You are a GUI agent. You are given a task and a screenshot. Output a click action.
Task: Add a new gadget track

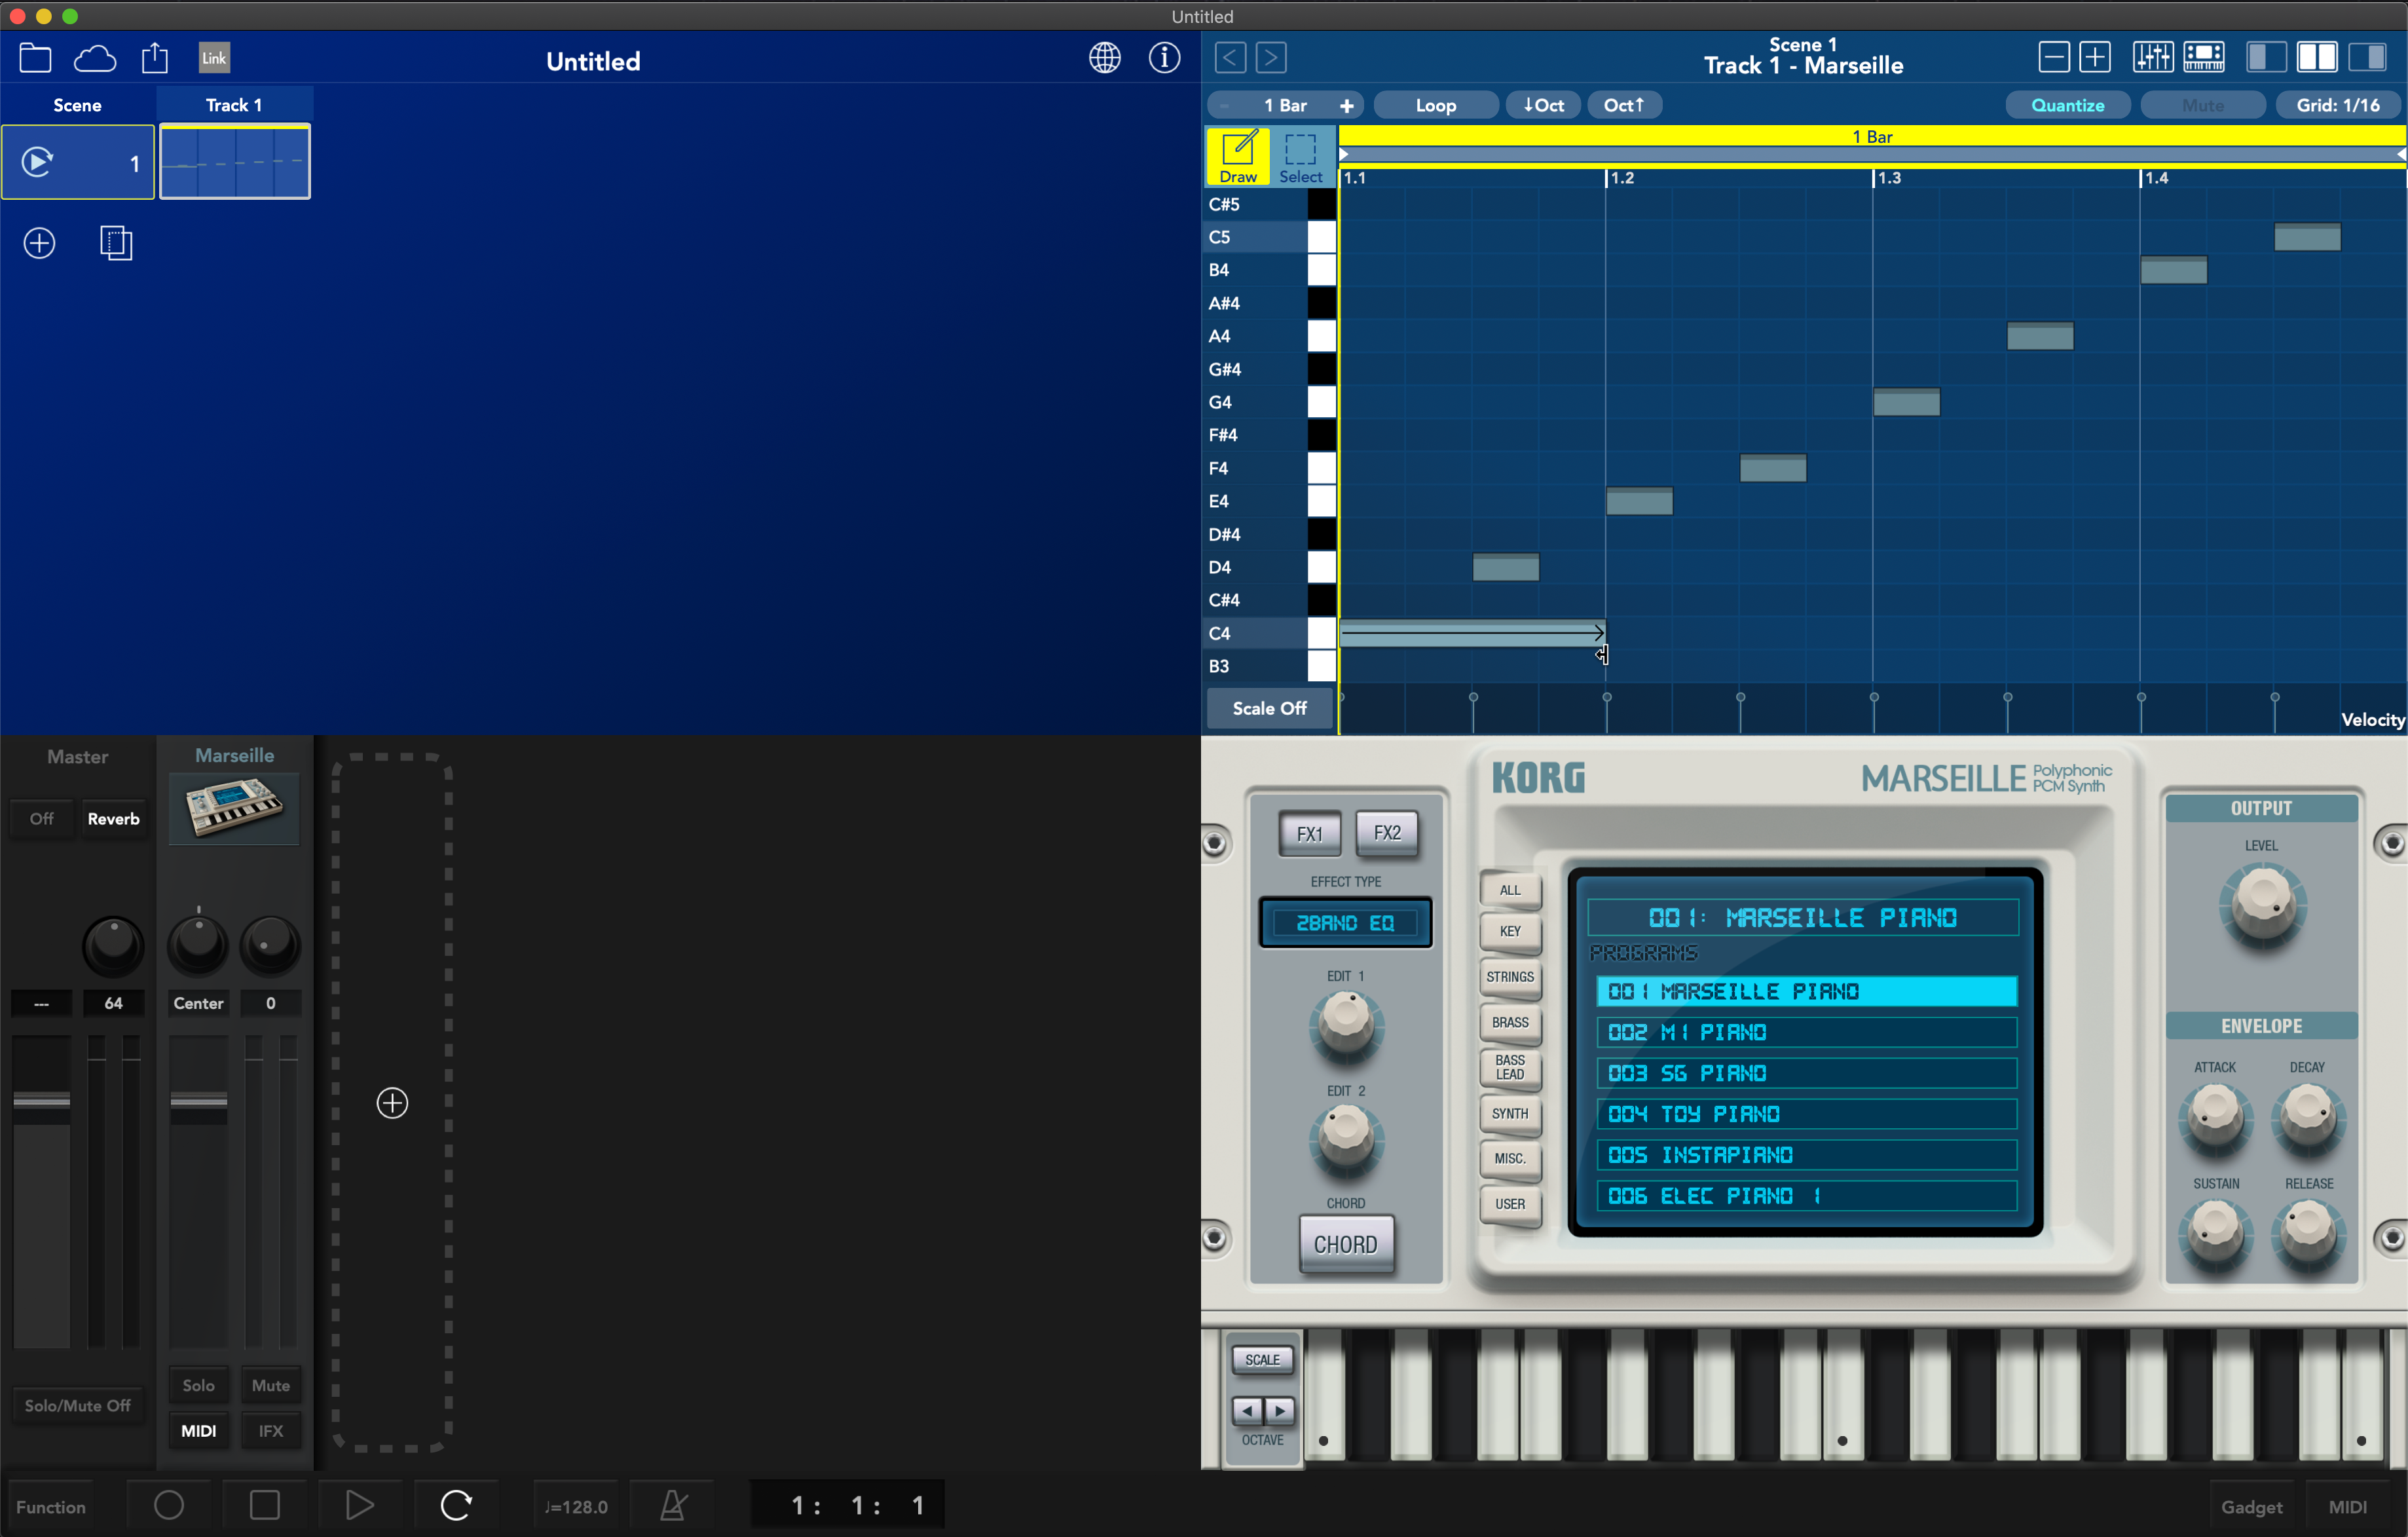[x=392, y=1103]
